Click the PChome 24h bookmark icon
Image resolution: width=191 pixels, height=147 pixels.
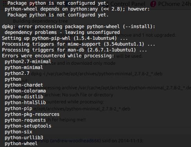[153, 4]
